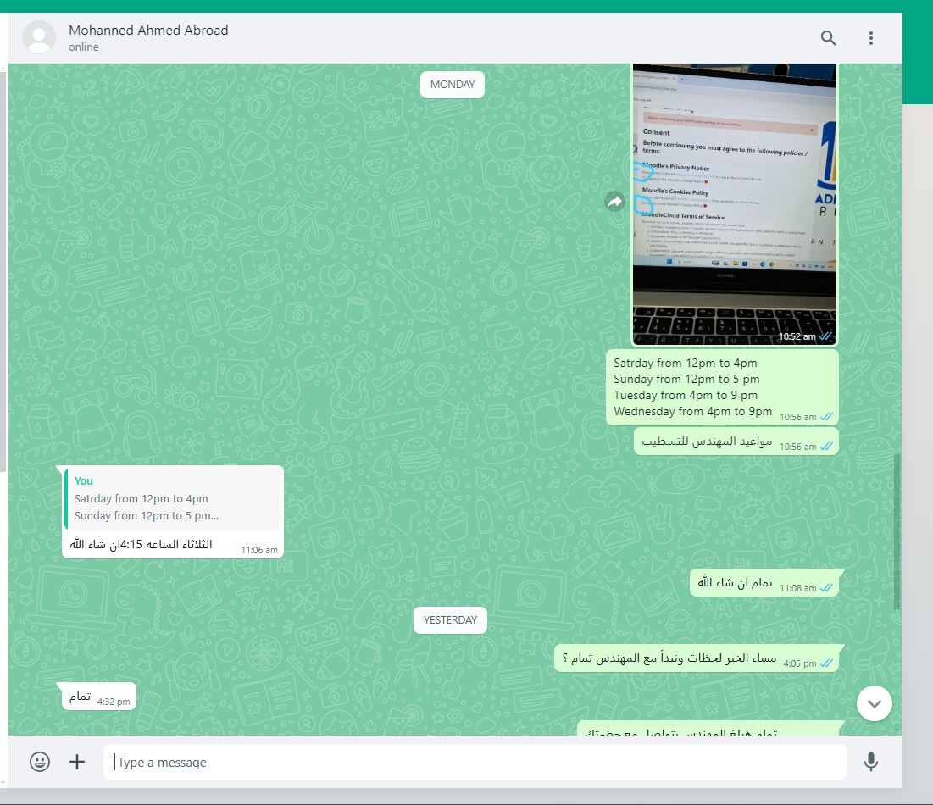Viewport: 933px width, 805px height.
Task: Click the 11:06 am الثلاثاء message text
Action: 141,544
